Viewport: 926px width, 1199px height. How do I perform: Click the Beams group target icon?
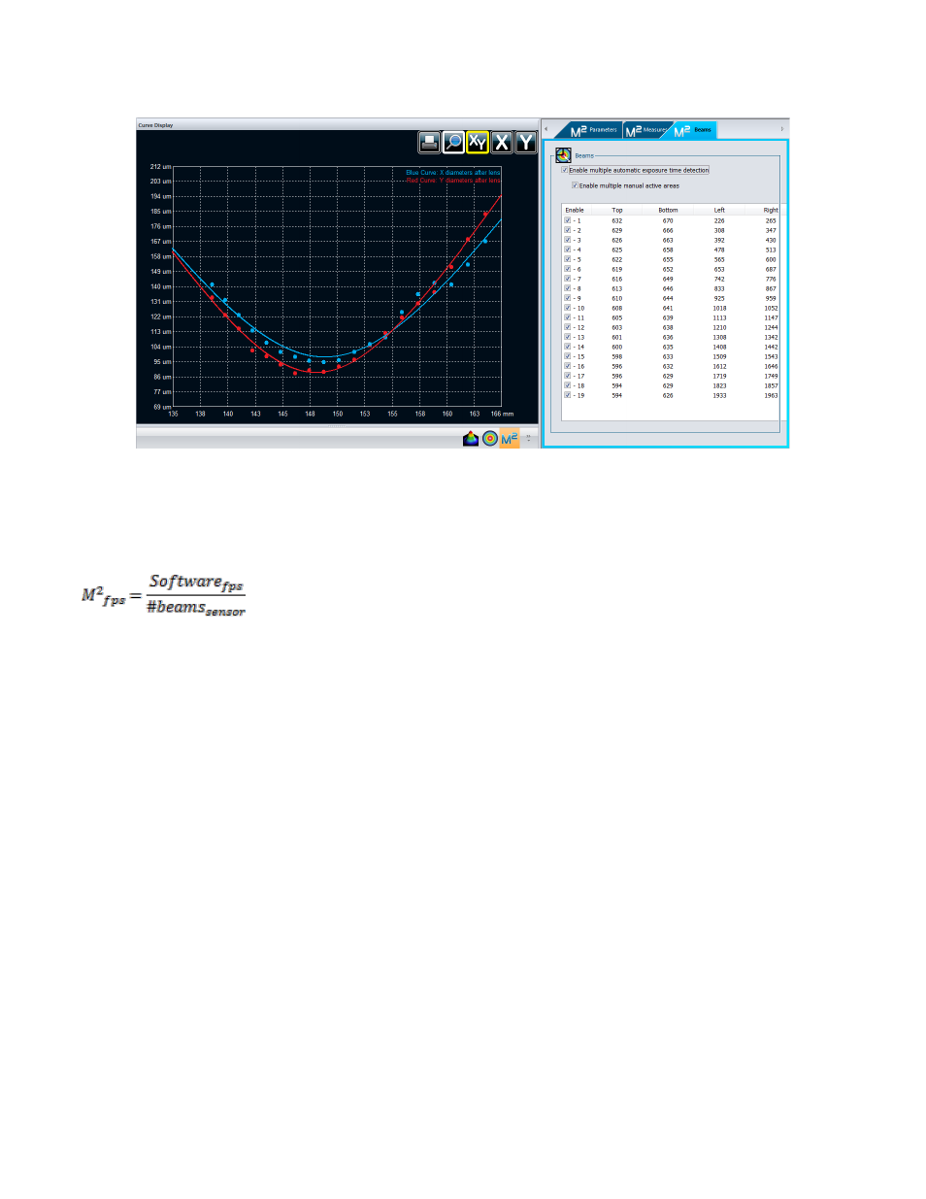pyautogui.click(x=563, y=155)
